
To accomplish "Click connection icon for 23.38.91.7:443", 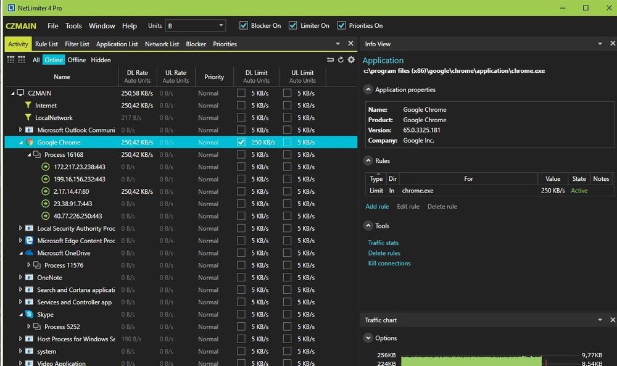I will pos(46,204).
